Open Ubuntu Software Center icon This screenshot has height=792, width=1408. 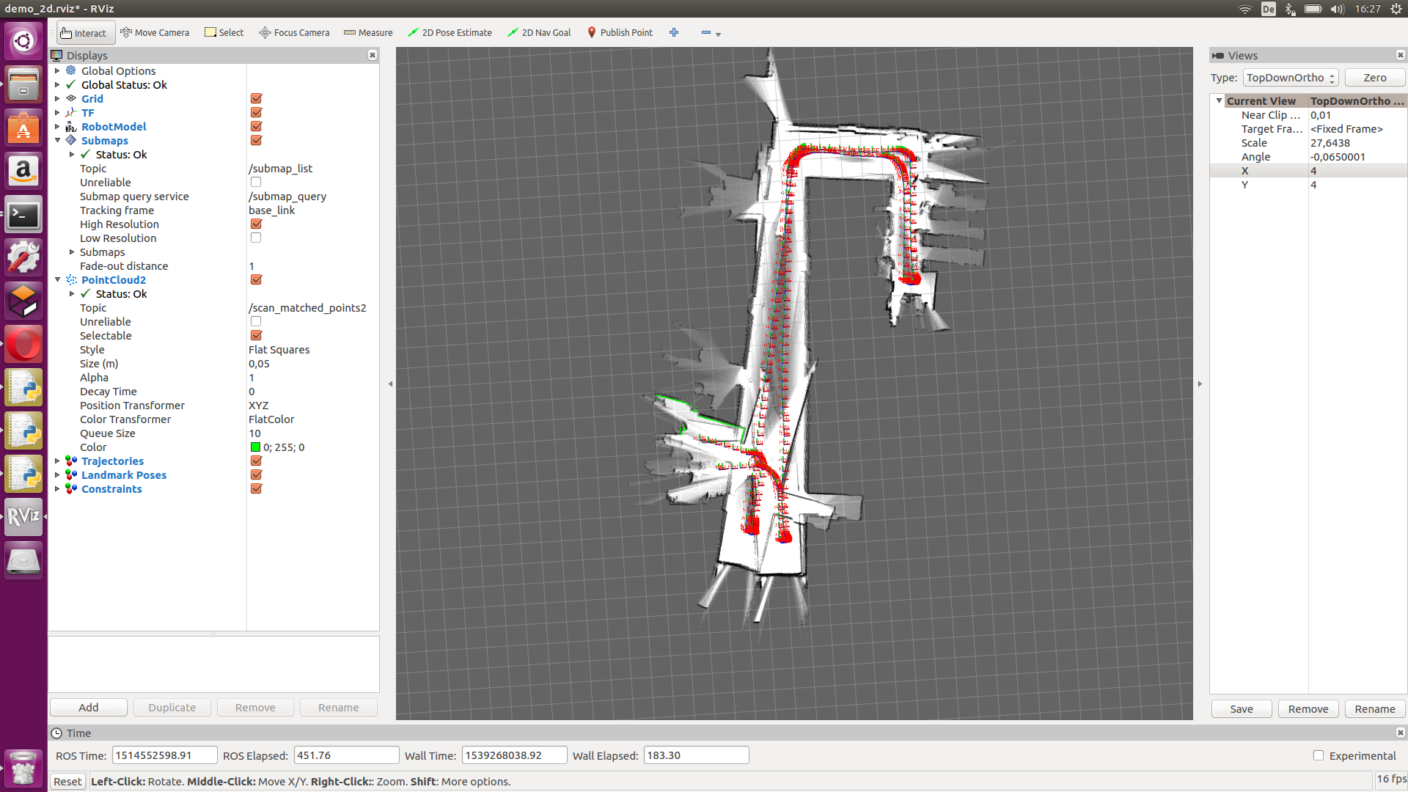[x=23, y=128]
